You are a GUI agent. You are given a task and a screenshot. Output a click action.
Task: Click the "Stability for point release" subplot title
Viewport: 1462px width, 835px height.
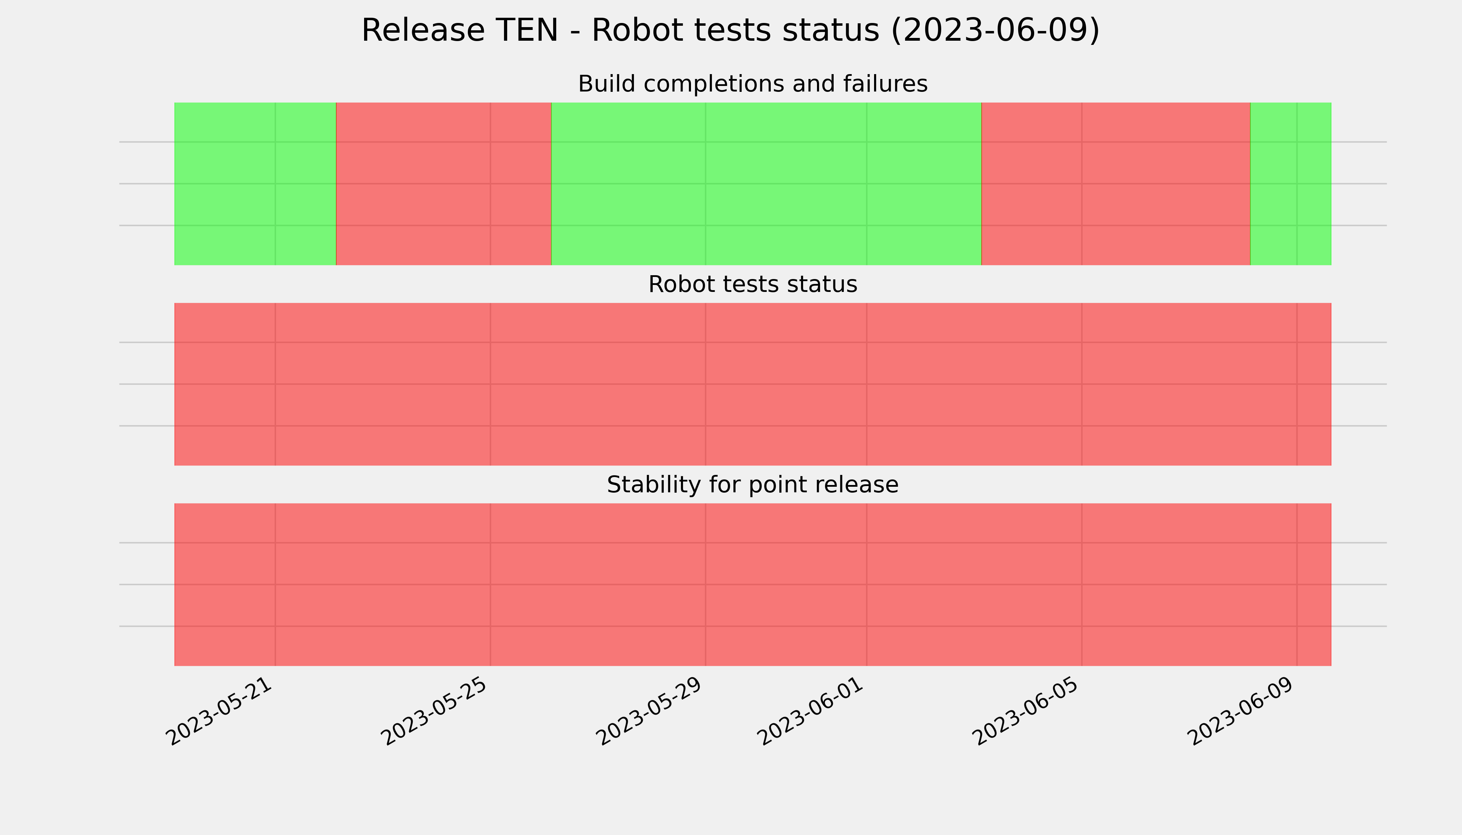tap(752, 485)
